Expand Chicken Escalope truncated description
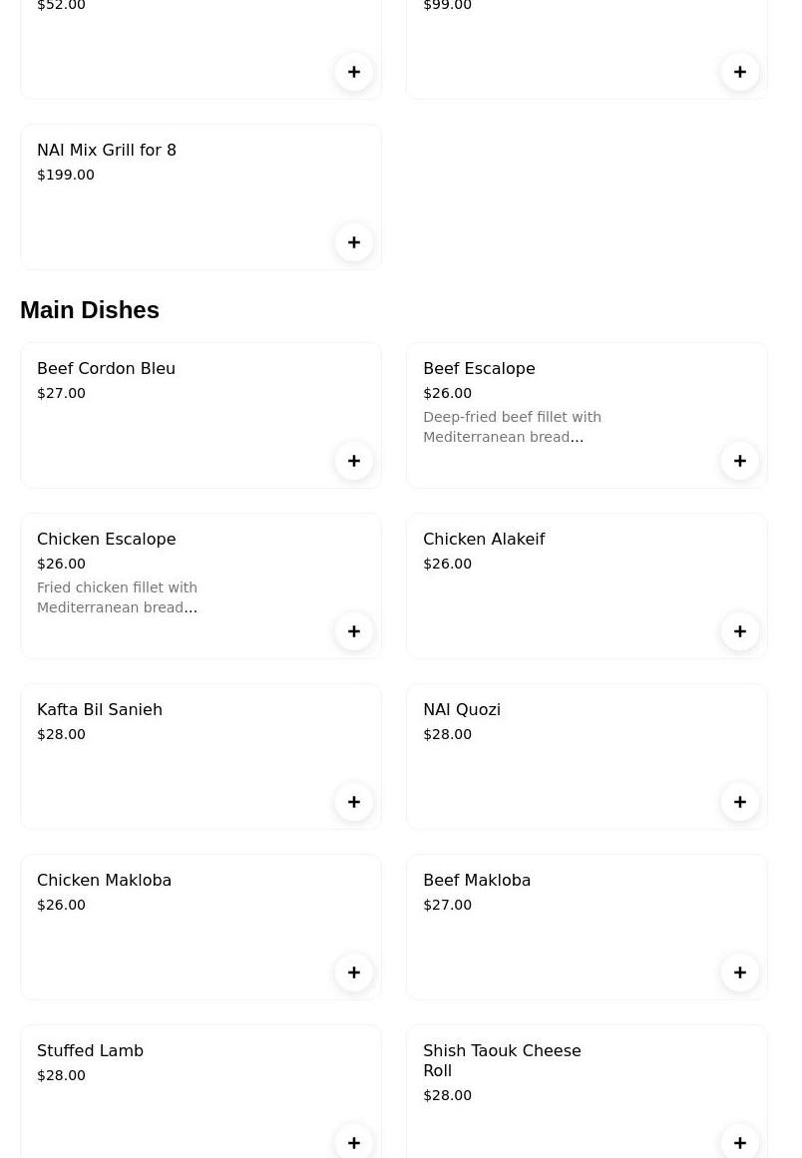 118,597
